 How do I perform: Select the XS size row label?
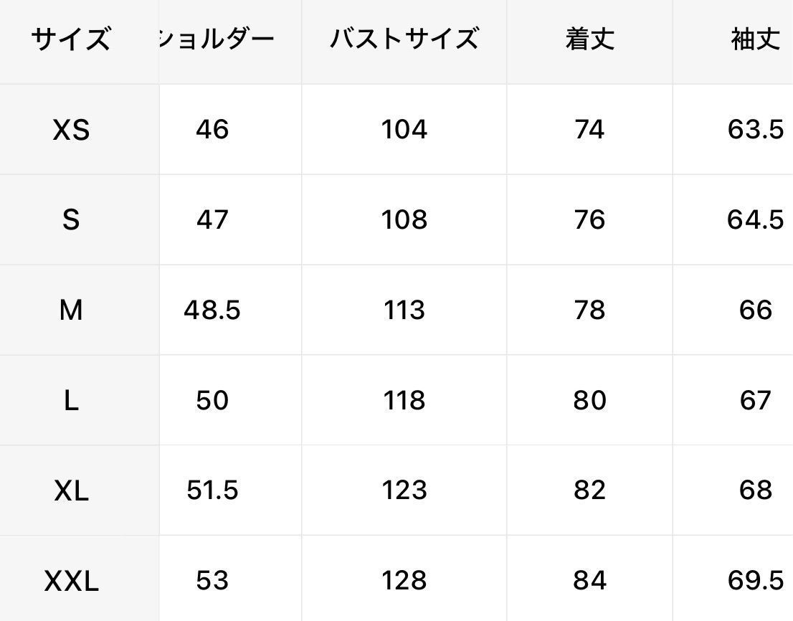71,130
